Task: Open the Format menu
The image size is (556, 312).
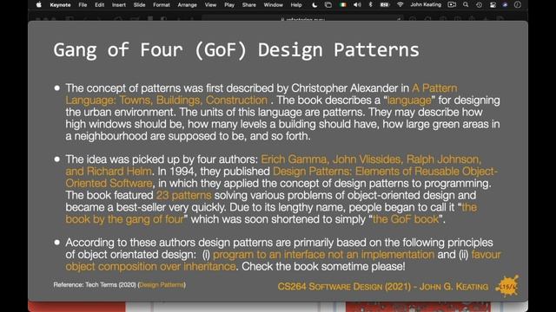Action: [x=162, y=5]
